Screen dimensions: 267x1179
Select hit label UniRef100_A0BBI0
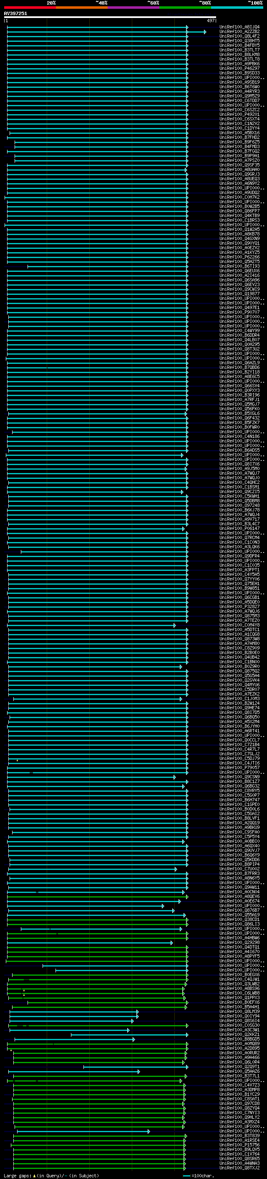pyautogui.click(x=239, y=841)
